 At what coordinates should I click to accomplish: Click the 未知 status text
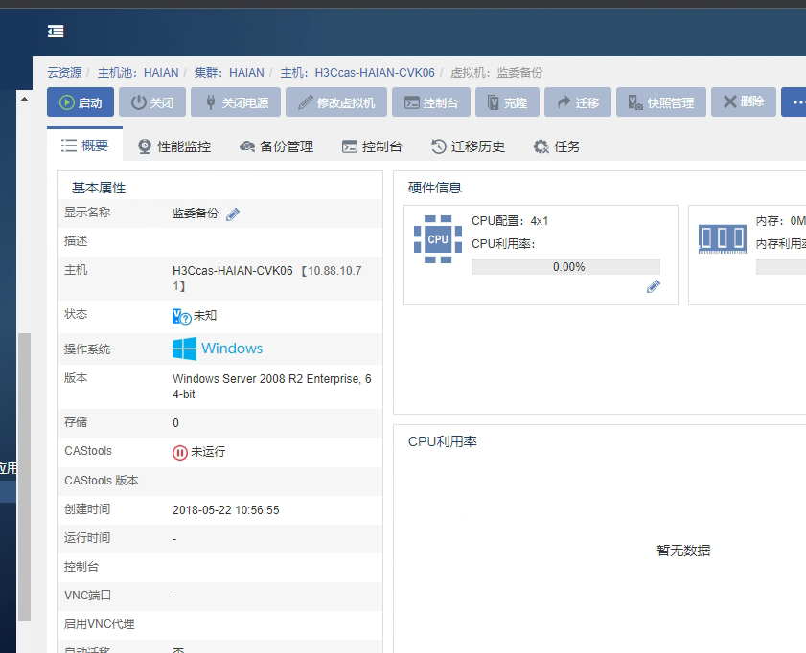(x=205, y=315)
